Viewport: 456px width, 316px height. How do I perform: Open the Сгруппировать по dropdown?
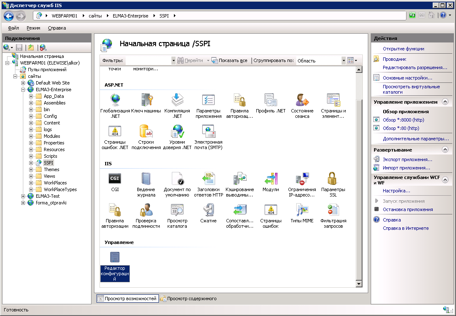tap(344, 61)
